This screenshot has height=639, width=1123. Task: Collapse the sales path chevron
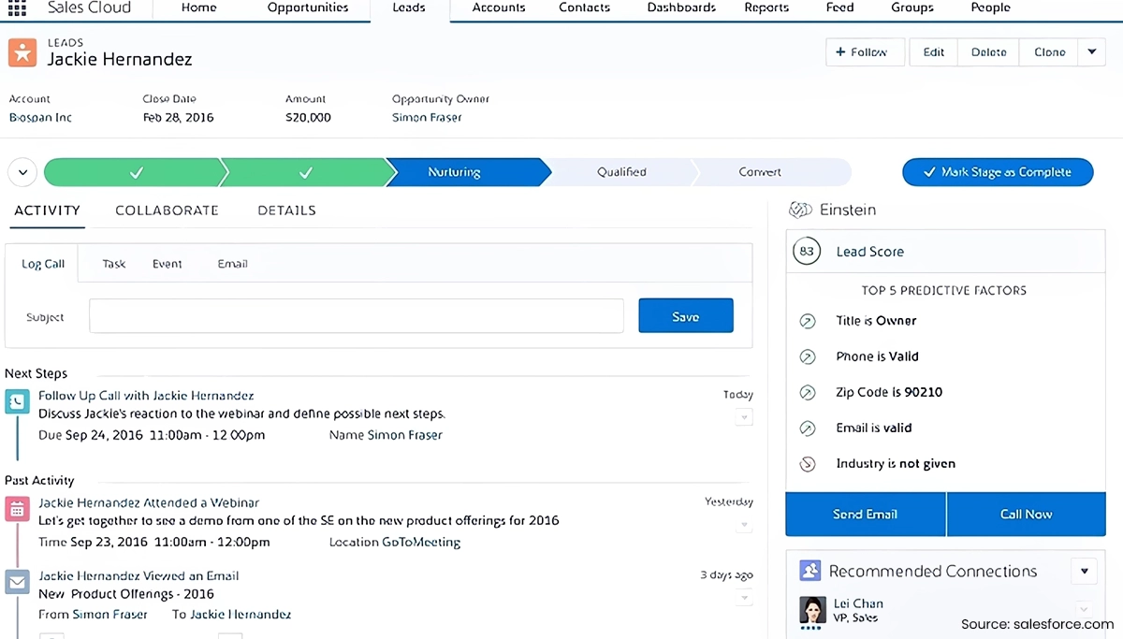pos(22,172)
